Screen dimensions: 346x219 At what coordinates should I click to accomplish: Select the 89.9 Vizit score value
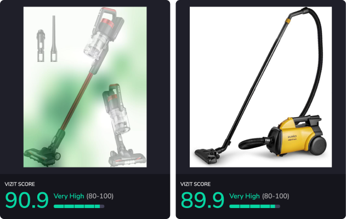tap(202, 200)
